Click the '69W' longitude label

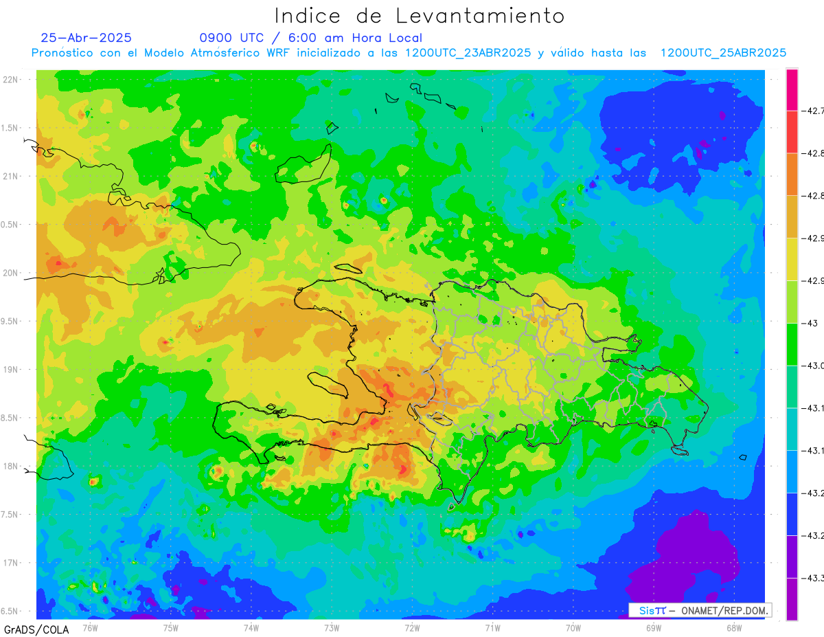coord(654,627)
